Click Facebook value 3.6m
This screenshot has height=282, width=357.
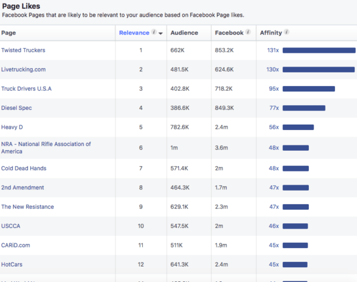[x=221, y=148]
